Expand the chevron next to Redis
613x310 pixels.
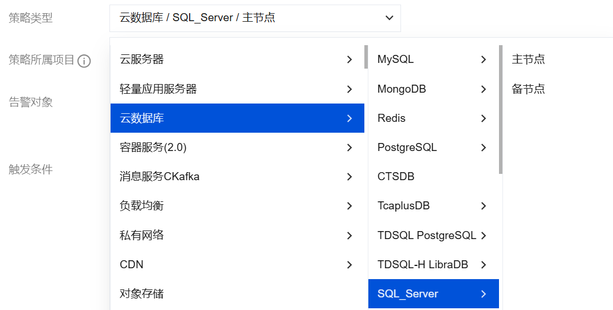[x=484, y=118]
